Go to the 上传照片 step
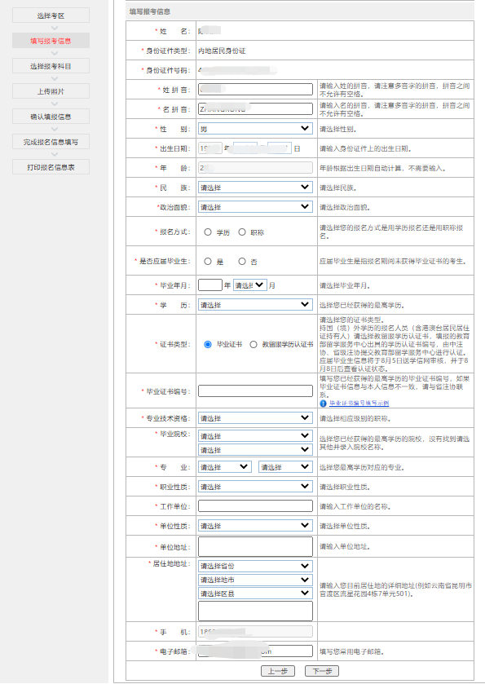The image size is (485, 684). 51,91
